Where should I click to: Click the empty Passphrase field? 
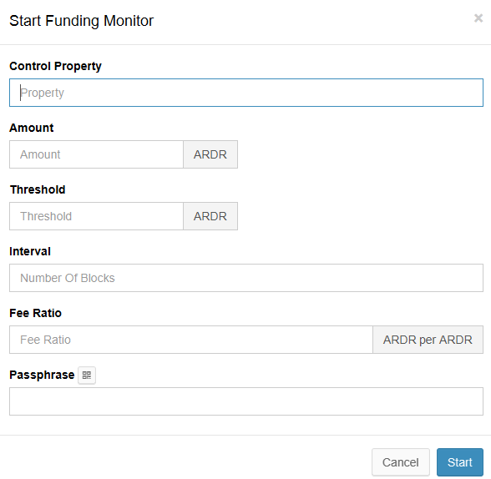pos(246,401)
